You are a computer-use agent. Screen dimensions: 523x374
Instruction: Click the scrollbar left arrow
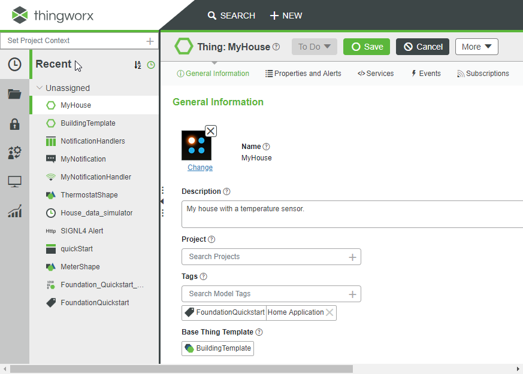click(5, 369)
